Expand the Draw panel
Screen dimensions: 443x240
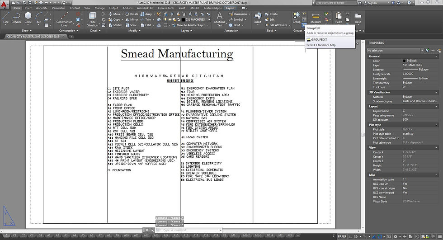27,30
